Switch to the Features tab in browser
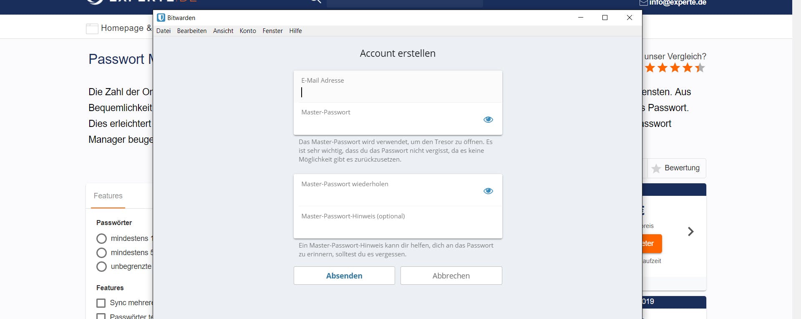 (x=108, y=196)
